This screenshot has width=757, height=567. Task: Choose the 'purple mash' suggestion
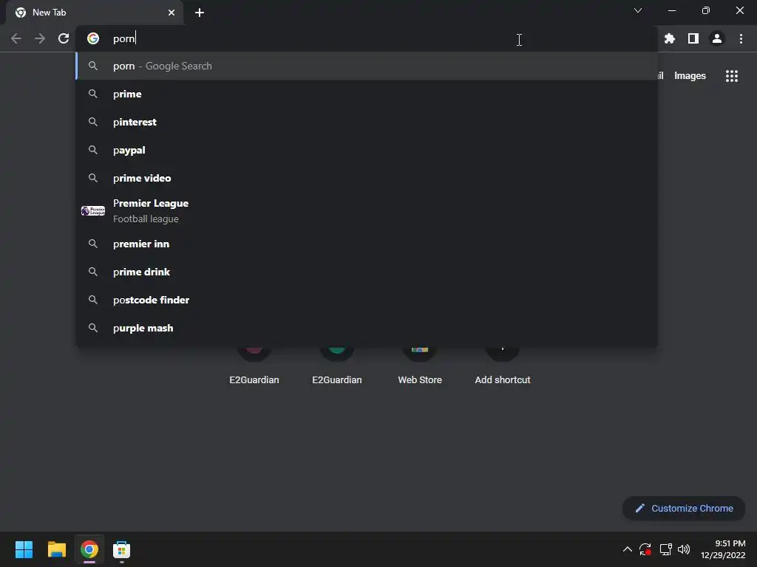[x=367, y=328]
